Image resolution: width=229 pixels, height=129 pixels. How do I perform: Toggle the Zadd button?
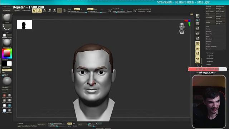coord(90,9)
